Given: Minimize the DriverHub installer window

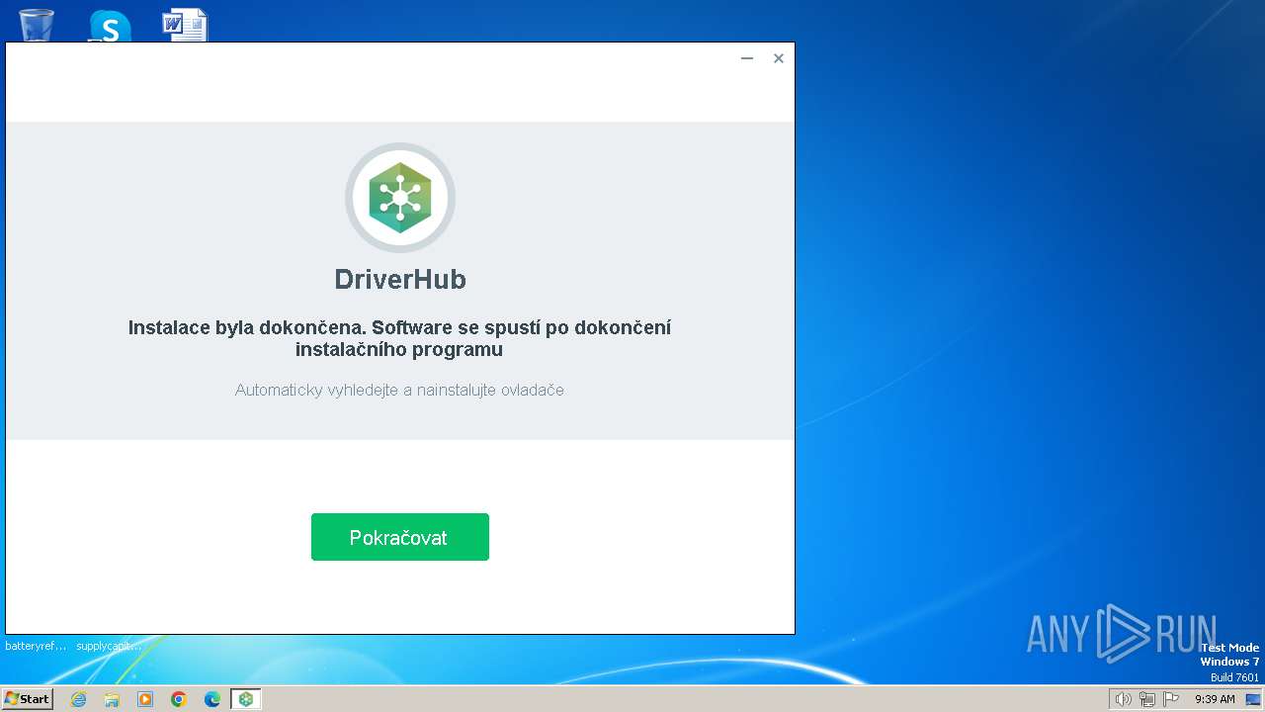Looking at the screenshot, I should (747, 58).
